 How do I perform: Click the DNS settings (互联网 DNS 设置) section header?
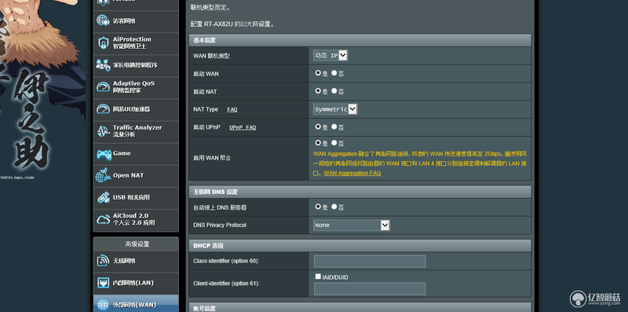360,192
